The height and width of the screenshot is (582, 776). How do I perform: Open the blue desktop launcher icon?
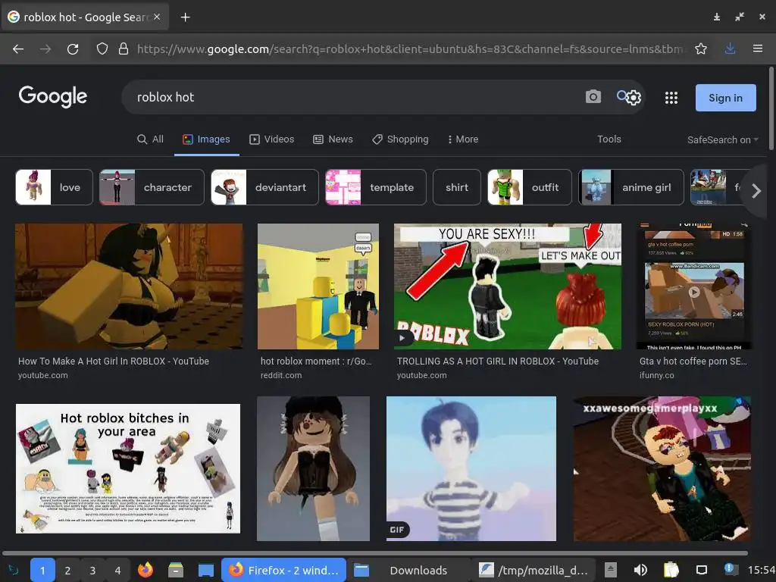206,570
